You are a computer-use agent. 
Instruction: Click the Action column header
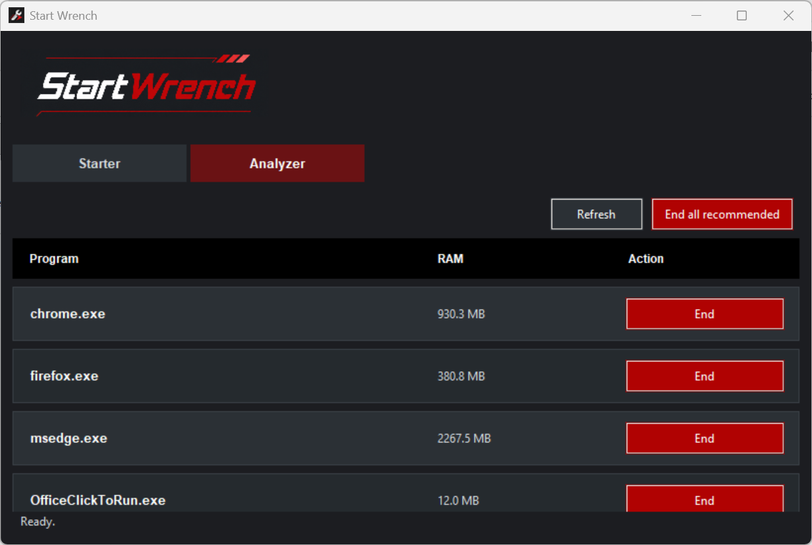pos(646,259)
